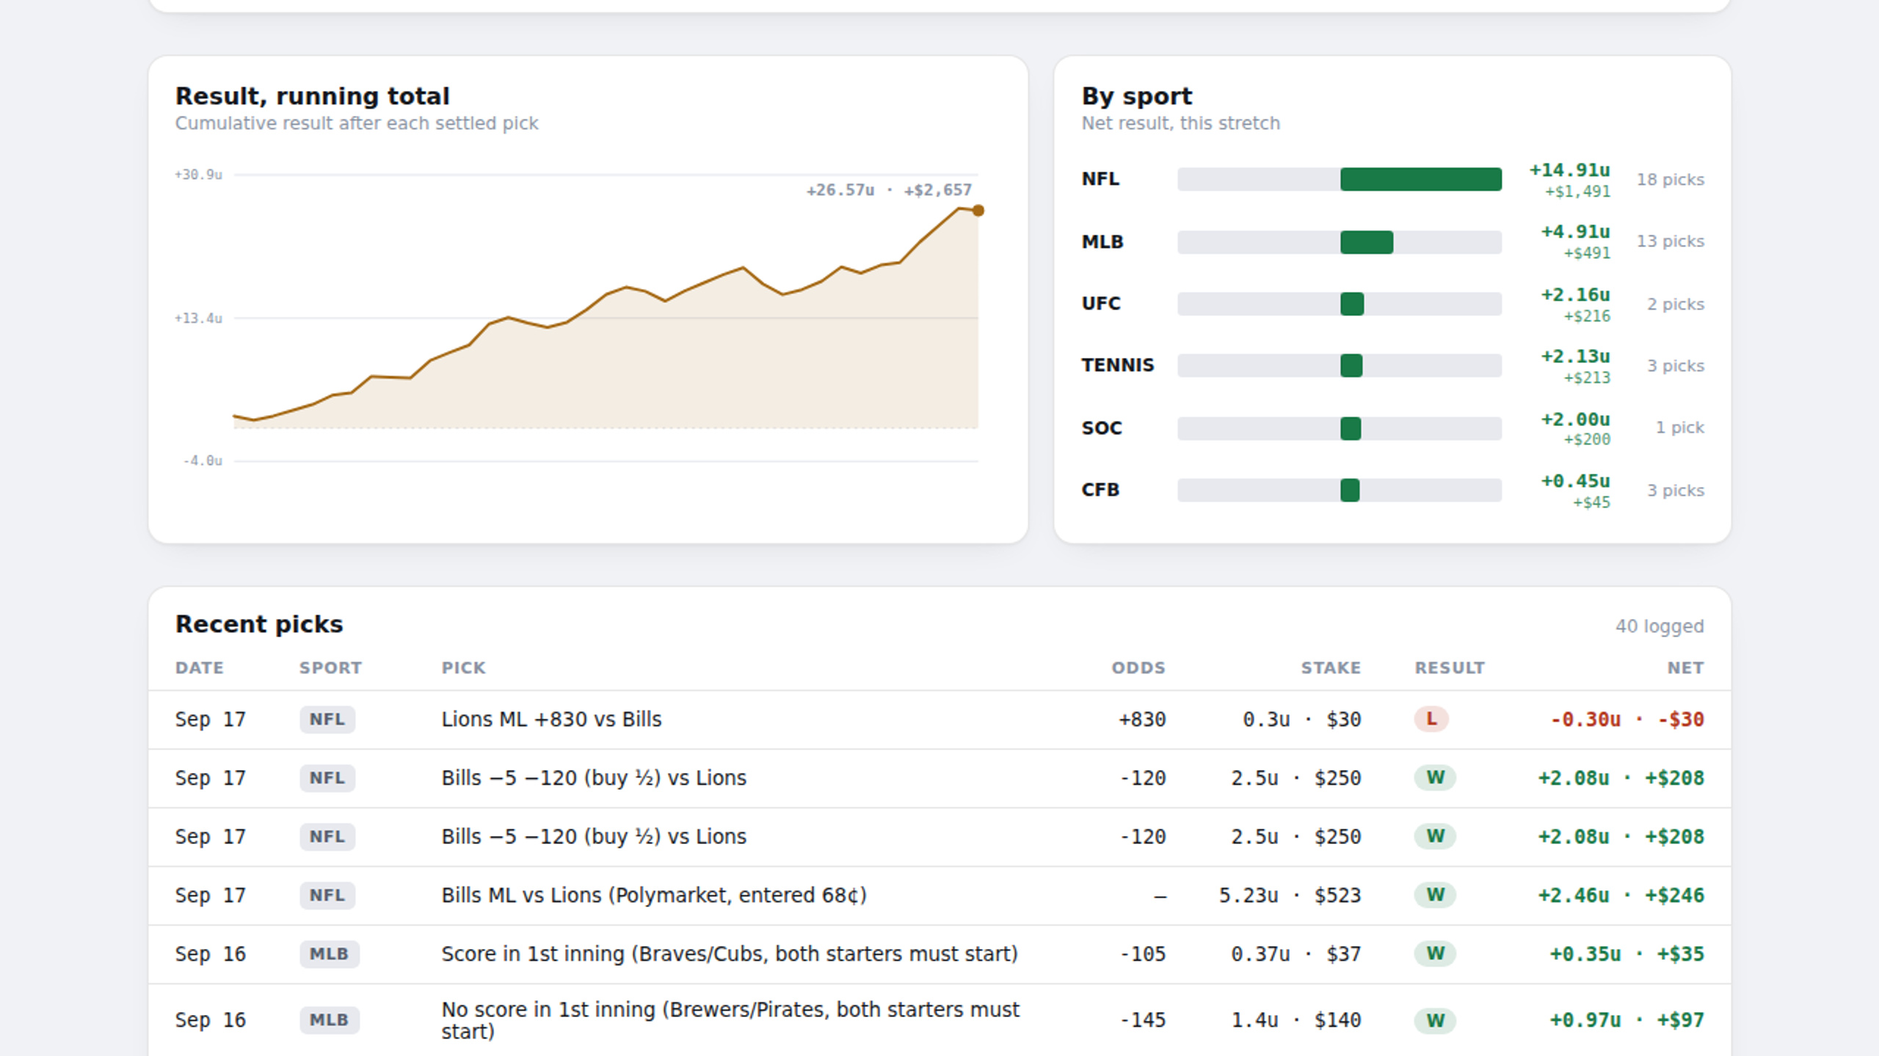
Task: Click the NFL tag on Lions ML row
Action: (x=327, y=719)
